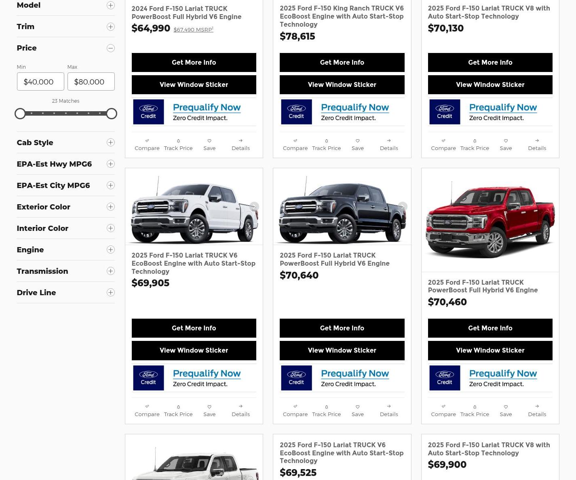The height and width of the screenshot is (480, 576).
Task: View window sticker for the $69,905 Lariat
Action: (x=194, y=350)
